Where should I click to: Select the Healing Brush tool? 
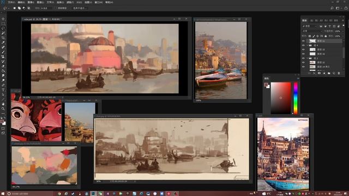point(3,47)
